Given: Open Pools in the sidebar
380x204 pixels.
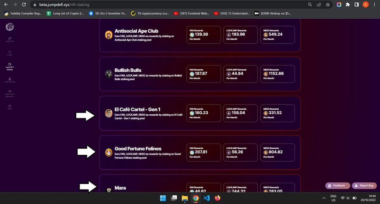Looking at the screenshot, I should click(x=10, y=107).
